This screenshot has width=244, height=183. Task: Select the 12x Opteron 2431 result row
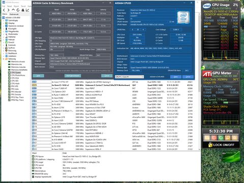(x=112, y=91)
